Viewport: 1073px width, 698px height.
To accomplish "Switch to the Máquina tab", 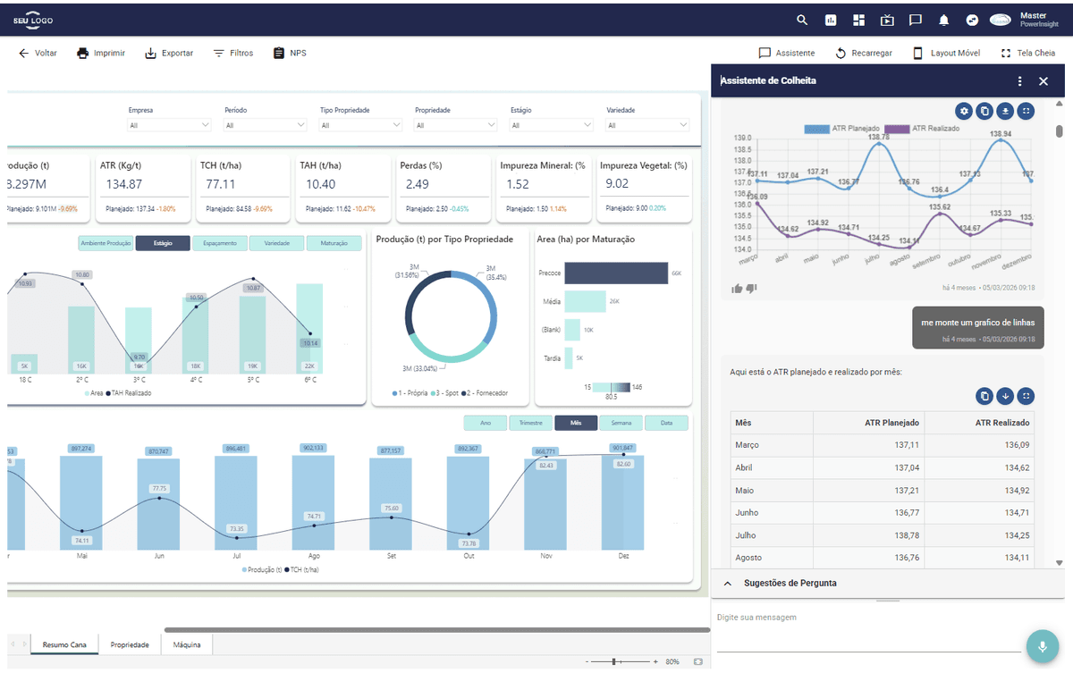I will point(187,644).
